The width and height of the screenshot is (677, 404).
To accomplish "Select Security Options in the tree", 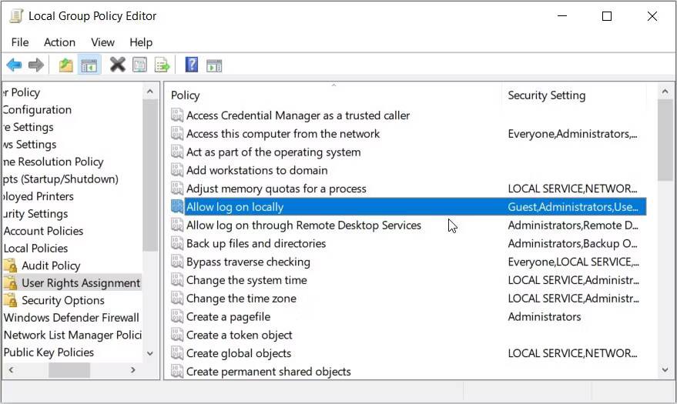I will point(62,300).
